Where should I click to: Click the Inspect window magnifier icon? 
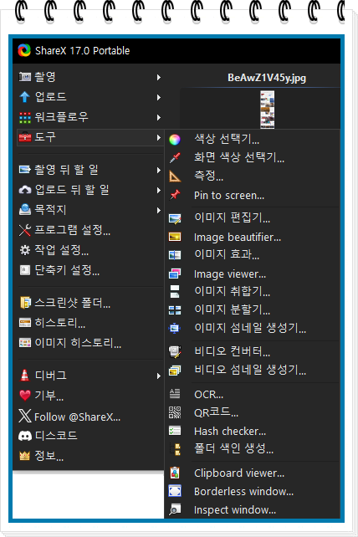tap(175, 509)
